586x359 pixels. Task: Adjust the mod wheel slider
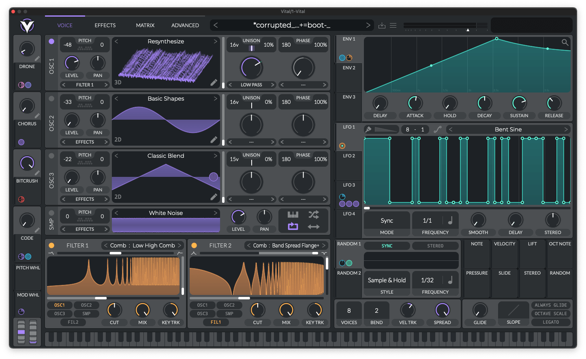[33, 332]
